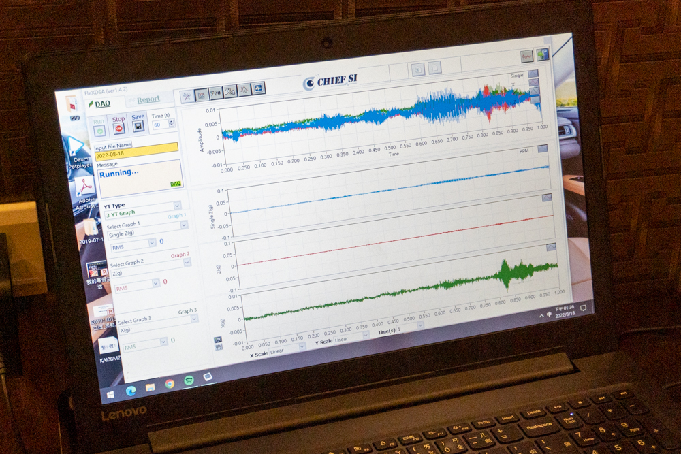The image size is (681, 454).
Task: Click the input method indicator in taskbar
Action: click(548, 314)
